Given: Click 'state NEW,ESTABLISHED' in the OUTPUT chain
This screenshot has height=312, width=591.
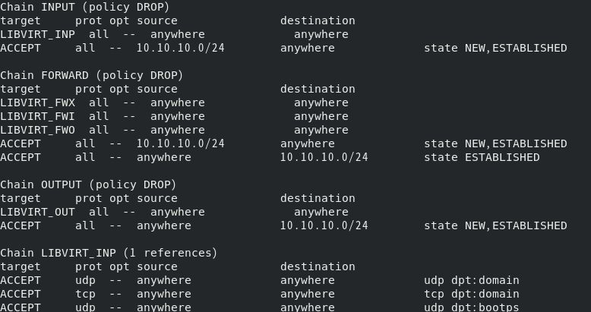Looking at the screenshot, I should coord(495,225).
